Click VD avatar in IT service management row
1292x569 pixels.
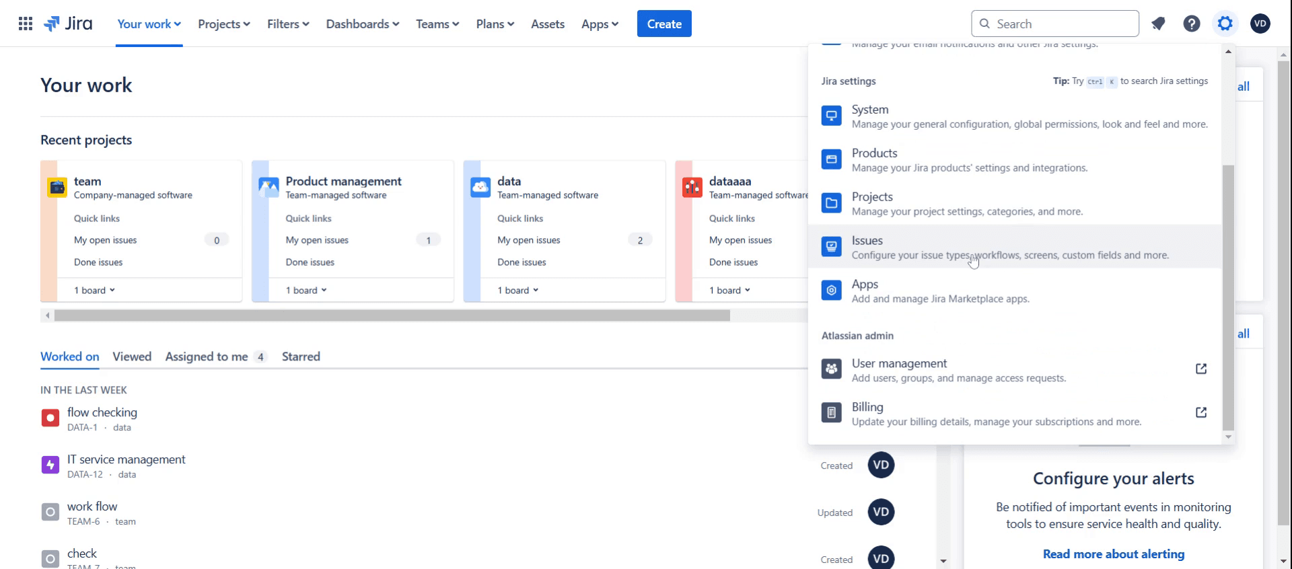tap(881, 465)
